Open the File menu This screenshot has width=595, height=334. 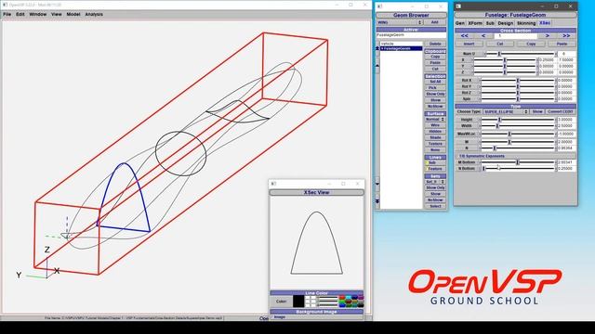(7, 14)
